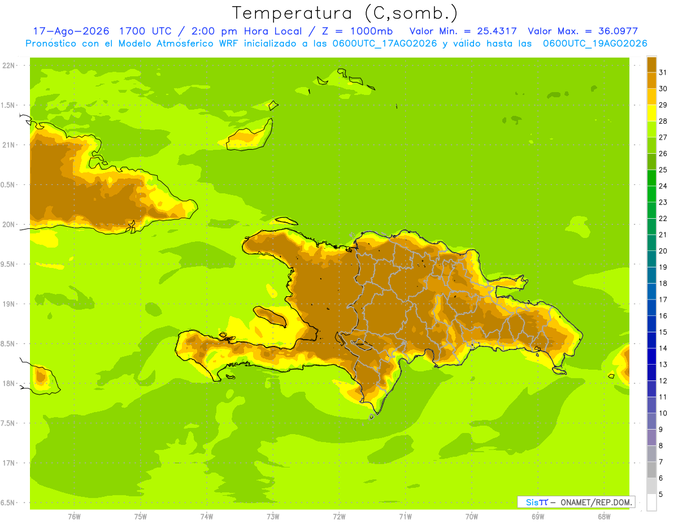Click the colorbar swatch between 27 and 28

point(651,129)
